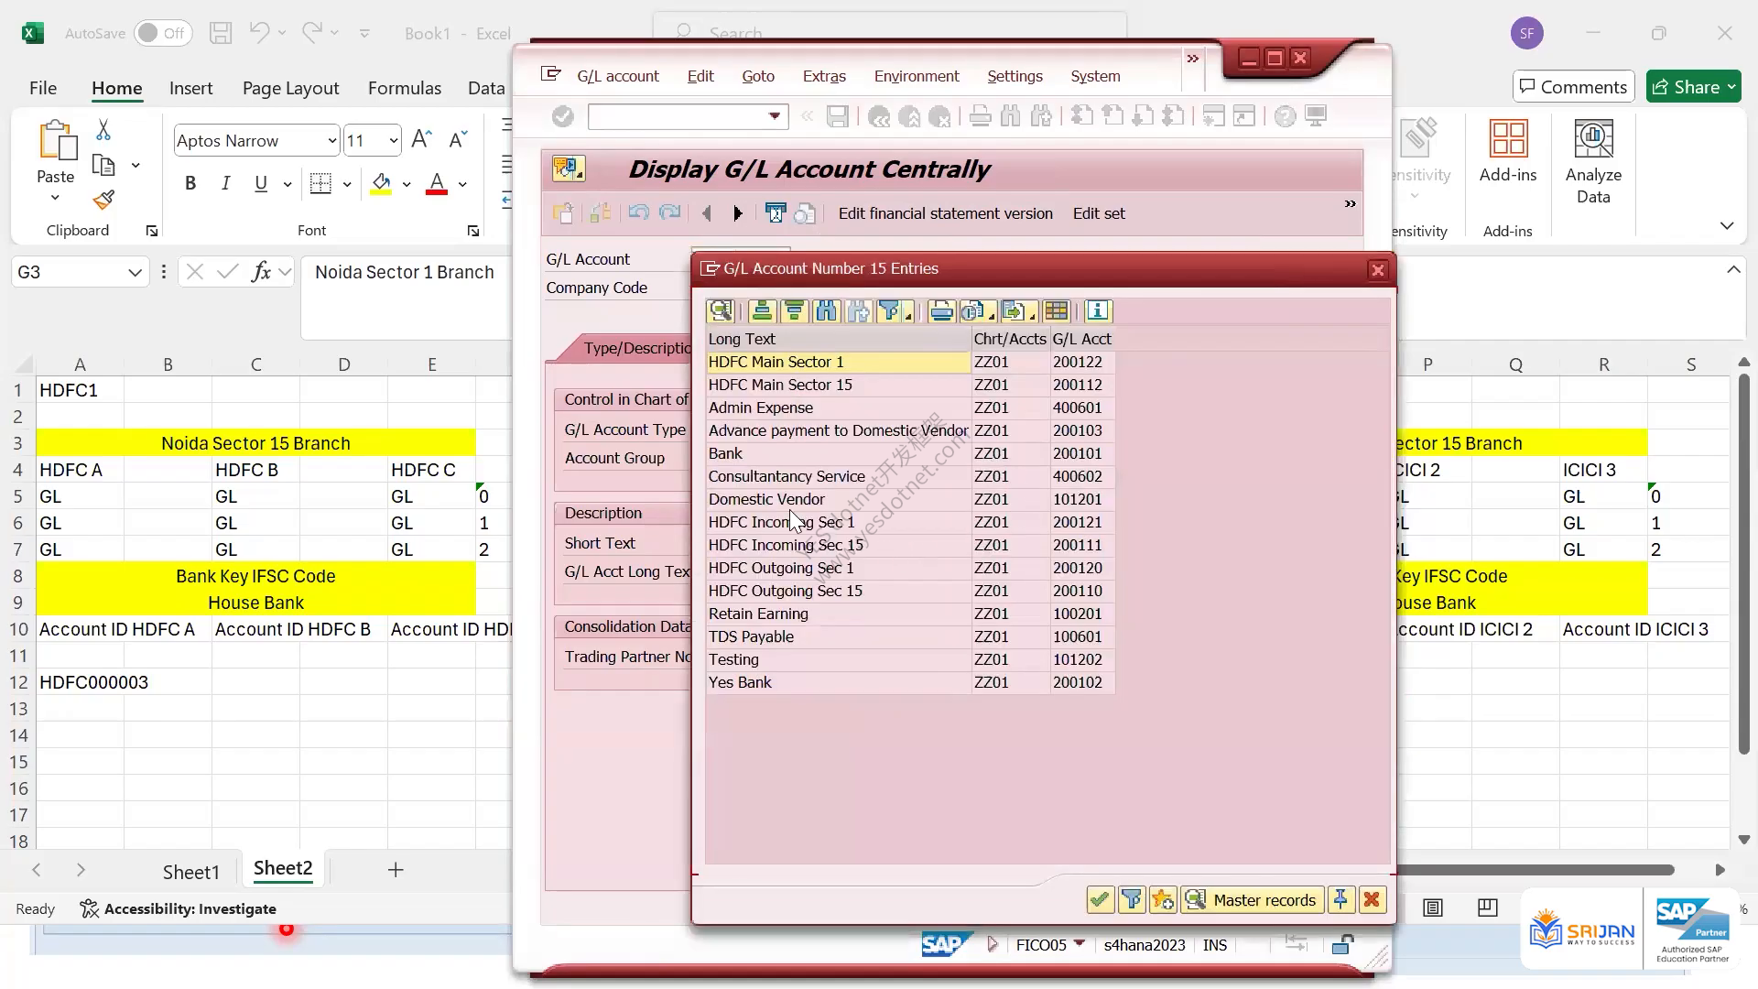The height and width of the screenshot is (989, 1758).
Task: Click the filter funnel icon at popup bottom
Action: [x=1132, y=900]
